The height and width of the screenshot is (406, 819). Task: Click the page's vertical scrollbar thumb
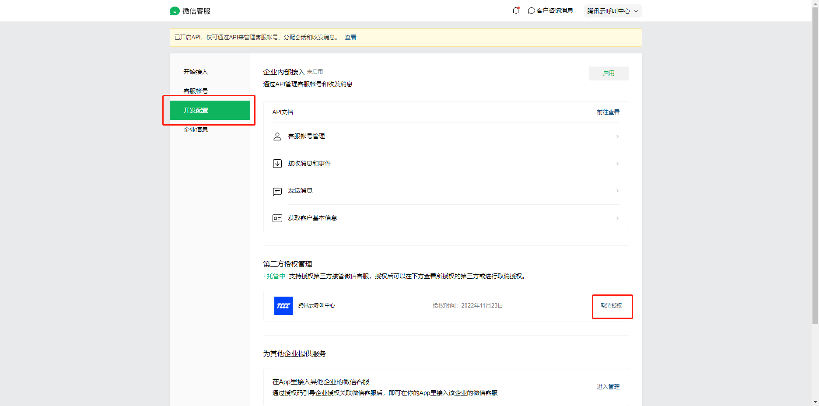[x=815, y=166]
